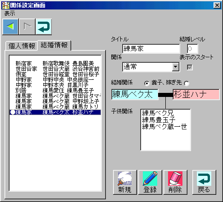This screenshot has height=202, width=223.
Task: Select 練馬豊玉子 in the children list
Action: point(159,119)
